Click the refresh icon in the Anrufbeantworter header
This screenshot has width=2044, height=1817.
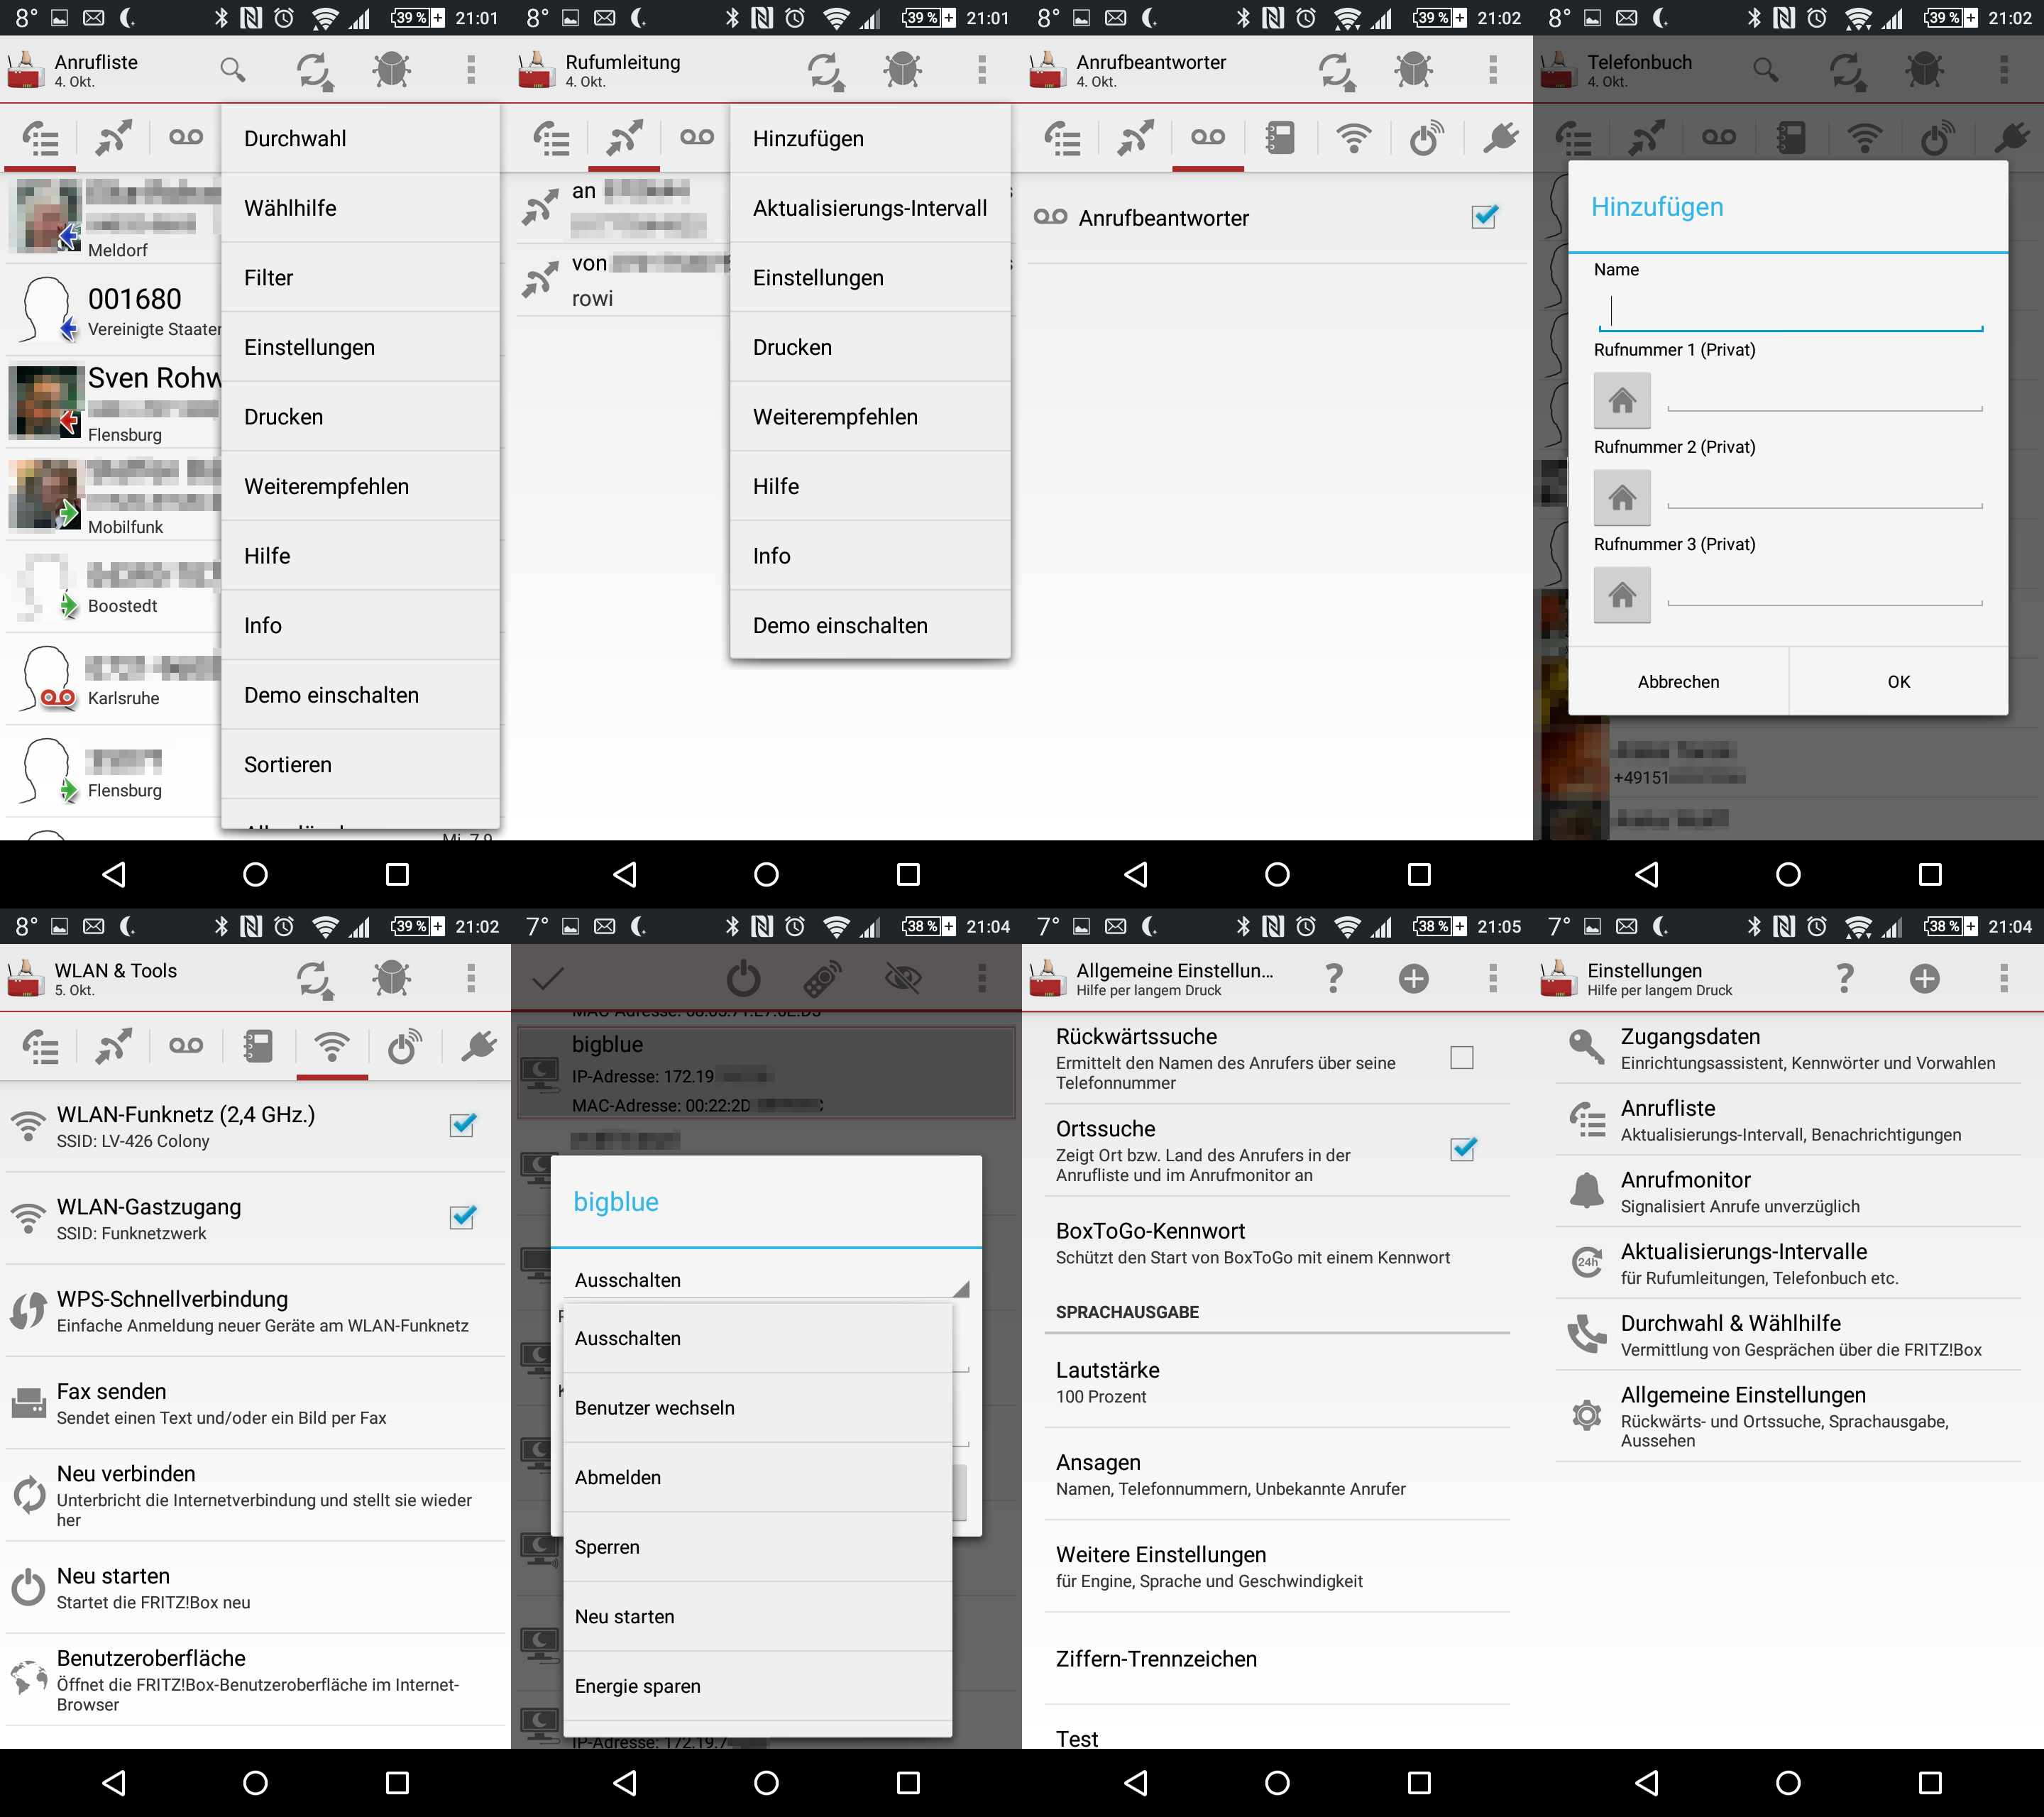point(1336,71)
